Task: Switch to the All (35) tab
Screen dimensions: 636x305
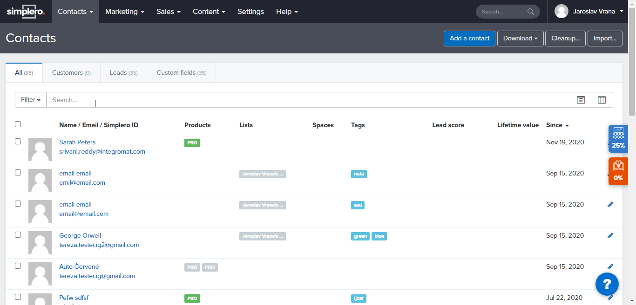Action: [x=24, y=73]
